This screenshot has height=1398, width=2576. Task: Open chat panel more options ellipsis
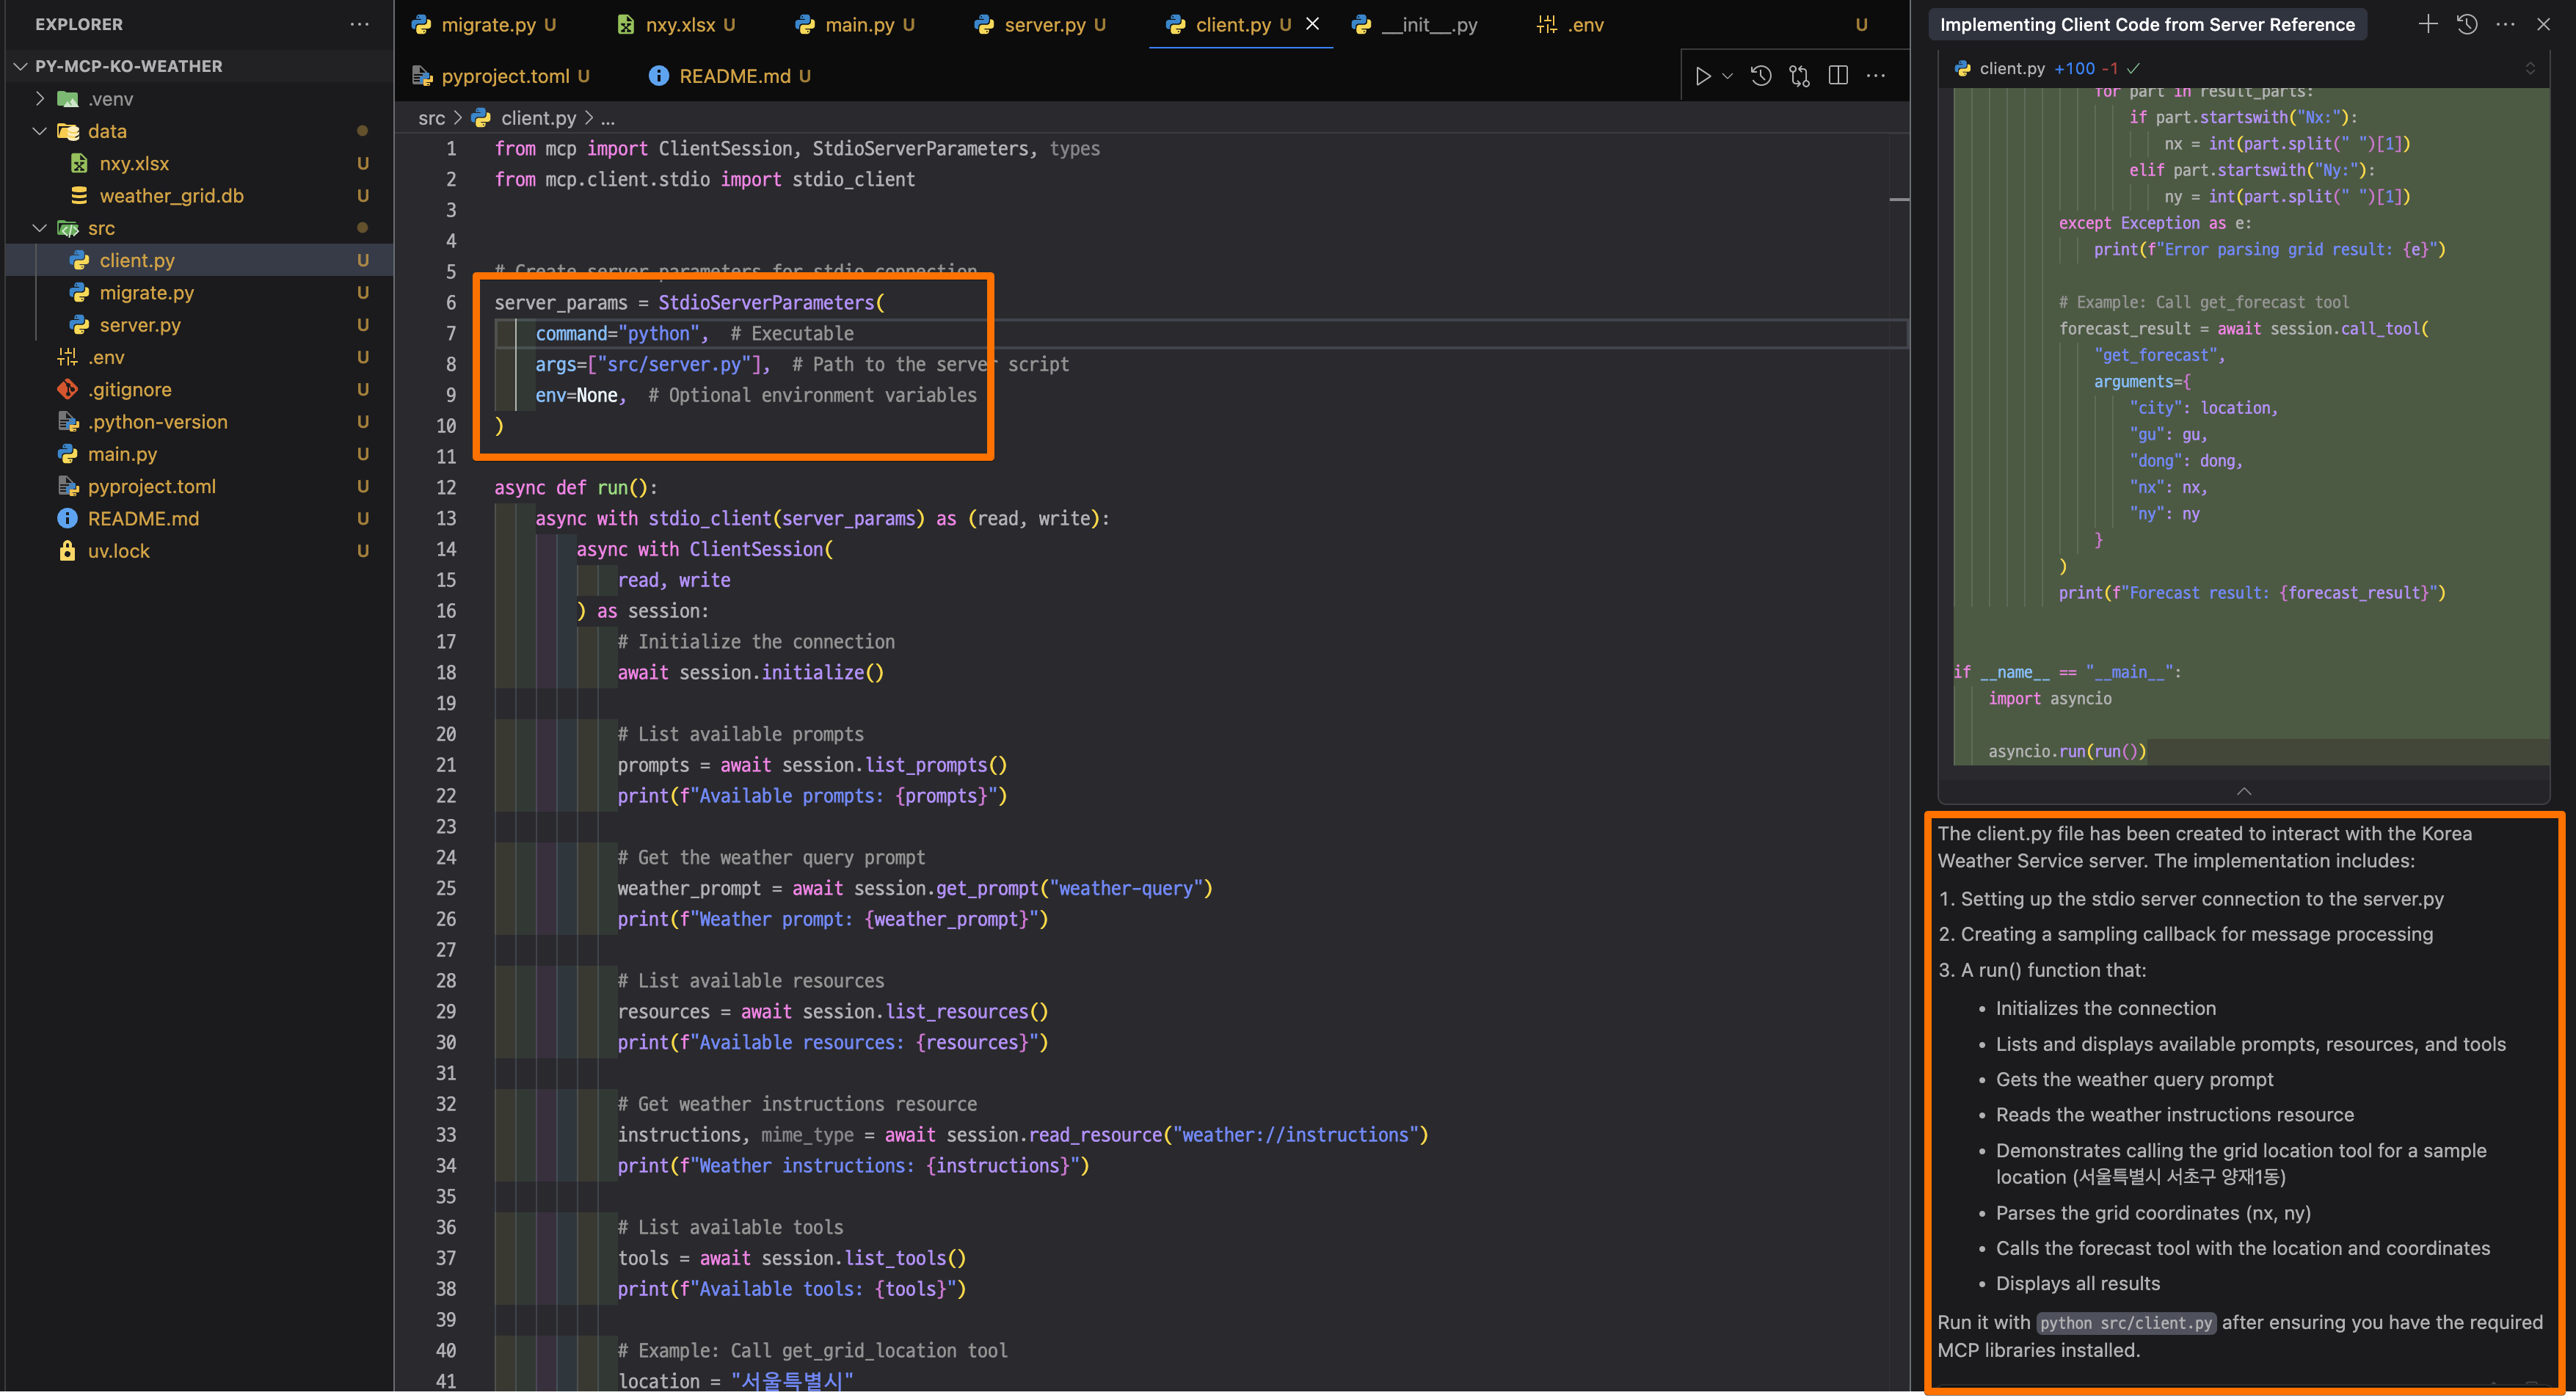click(2505, 24)
